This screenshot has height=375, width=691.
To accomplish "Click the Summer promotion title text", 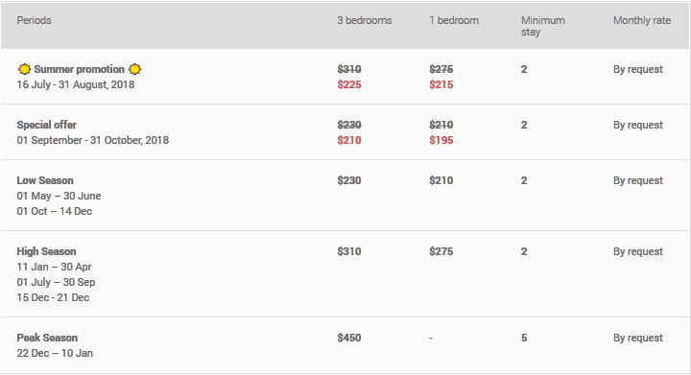I will [80, 69].
